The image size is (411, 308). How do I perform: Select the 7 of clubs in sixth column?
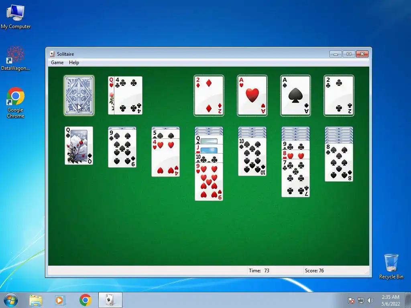click(x=295, y=178)
